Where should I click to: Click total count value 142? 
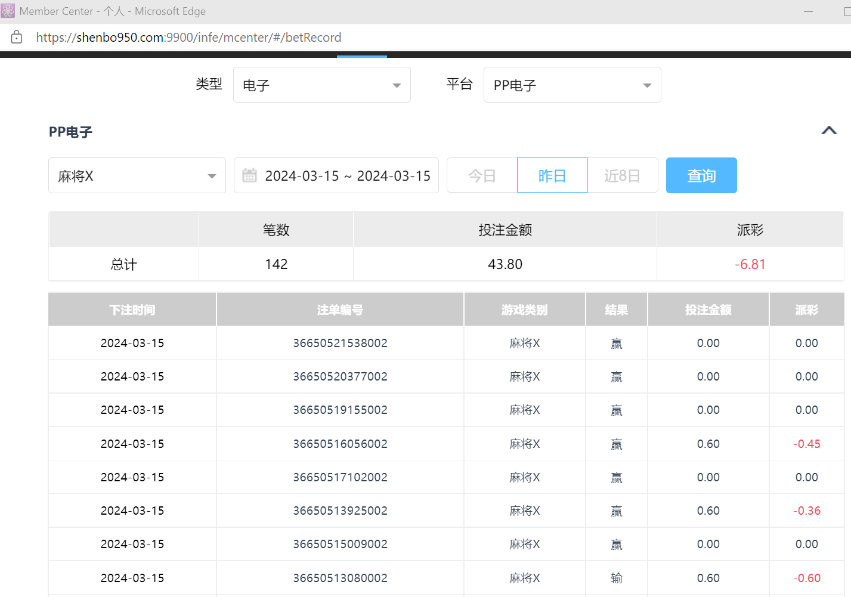point(276,264)
